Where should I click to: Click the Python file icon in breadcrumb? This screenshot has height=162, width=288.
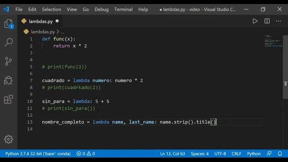pyautogui.click(x=26, y=31)
